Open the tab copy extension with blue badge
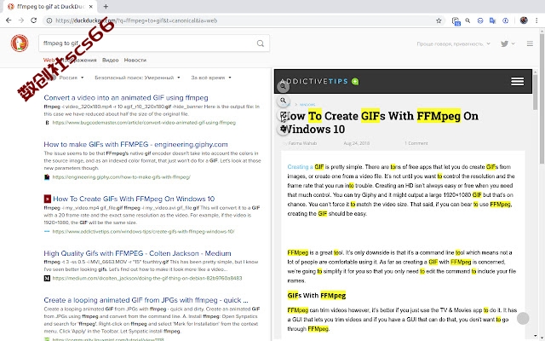 click(x=456, y=21)
